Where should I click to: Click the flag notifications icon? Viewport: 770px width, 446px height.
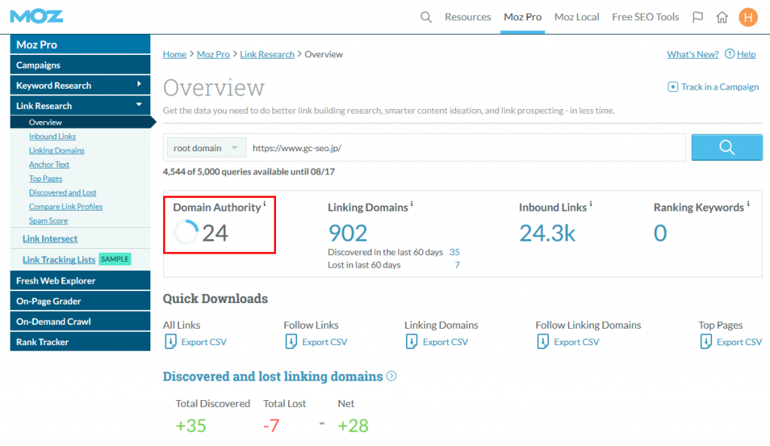[697, 17]
